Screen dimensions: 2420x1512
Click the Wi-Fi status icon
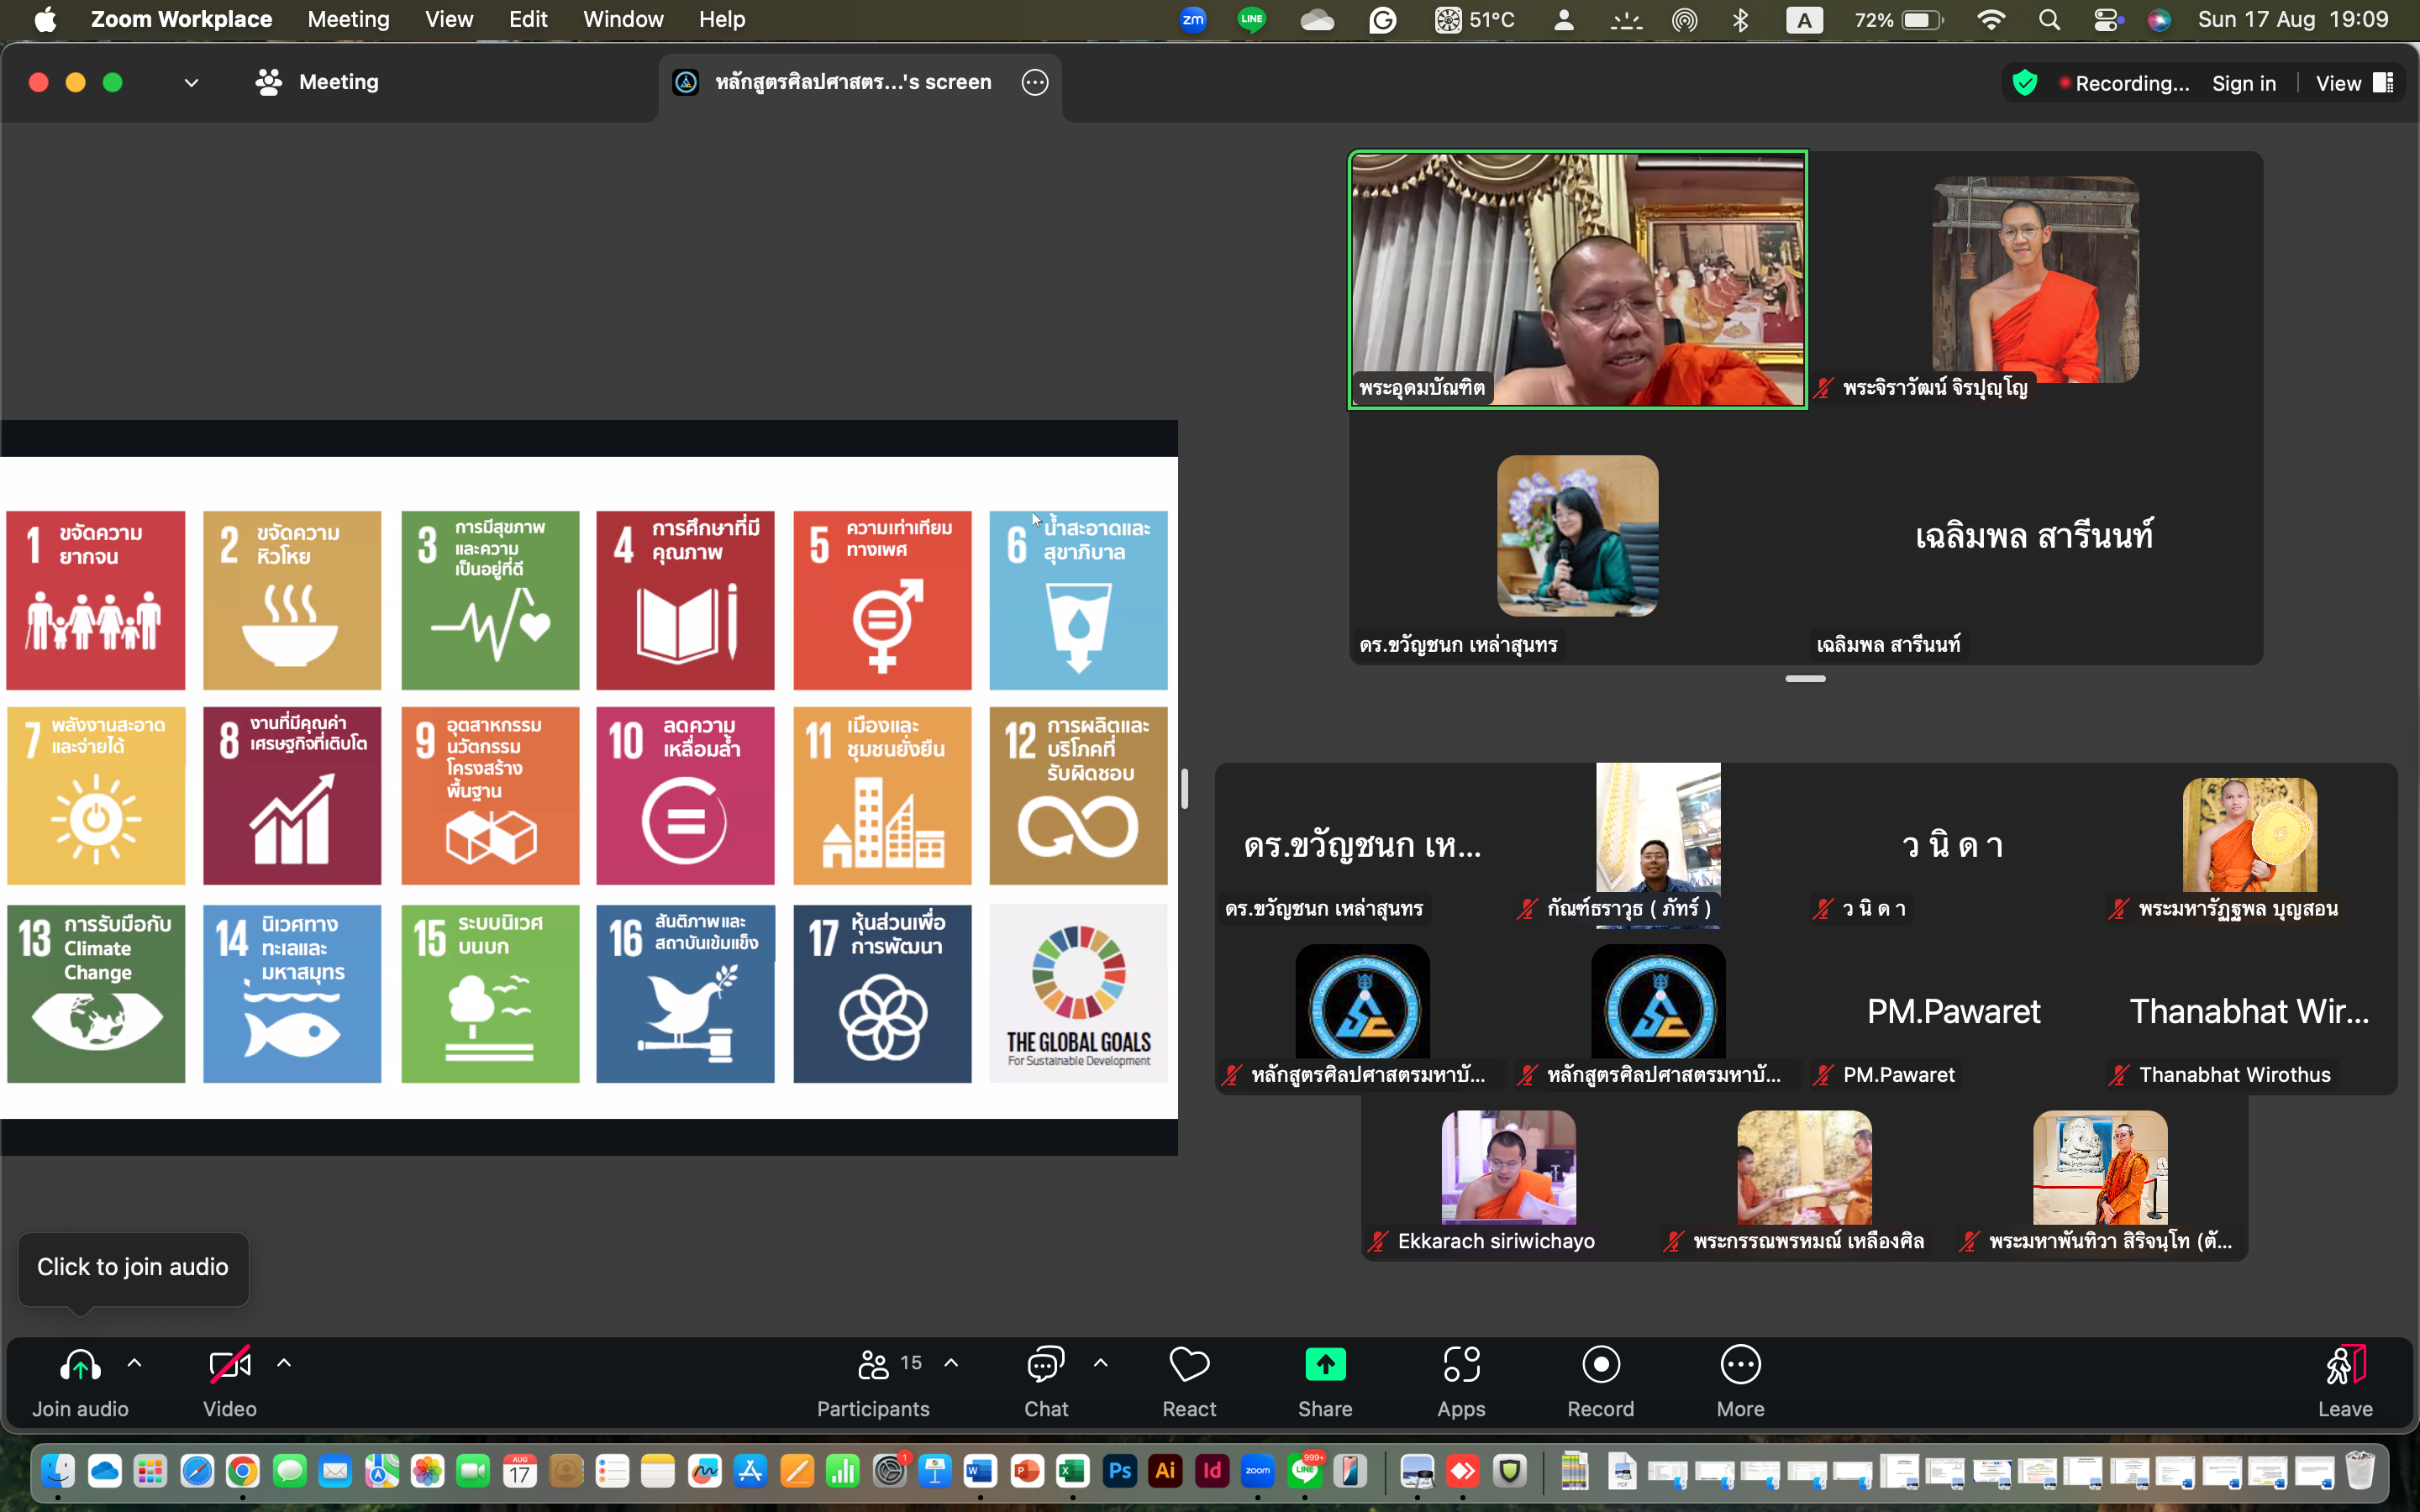1991,20
